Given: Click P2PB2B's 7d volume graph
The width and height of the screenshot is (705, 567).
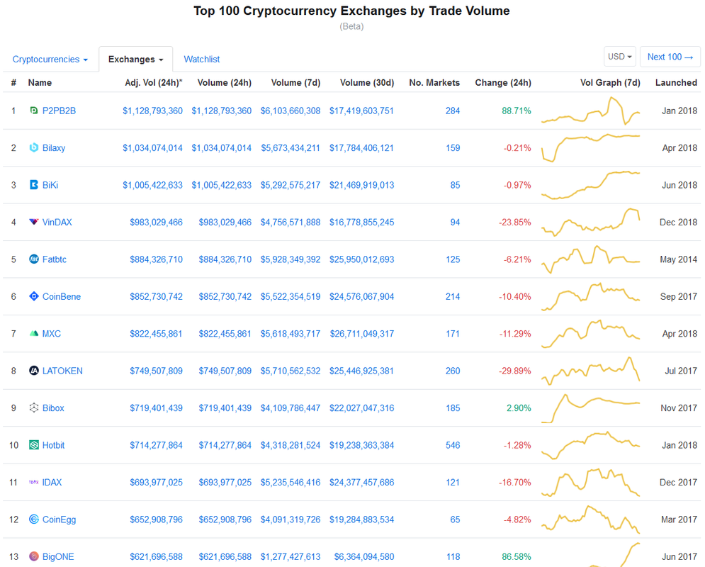Looking at the screenshot, I should pyautogui.click(x=590, y=111).
